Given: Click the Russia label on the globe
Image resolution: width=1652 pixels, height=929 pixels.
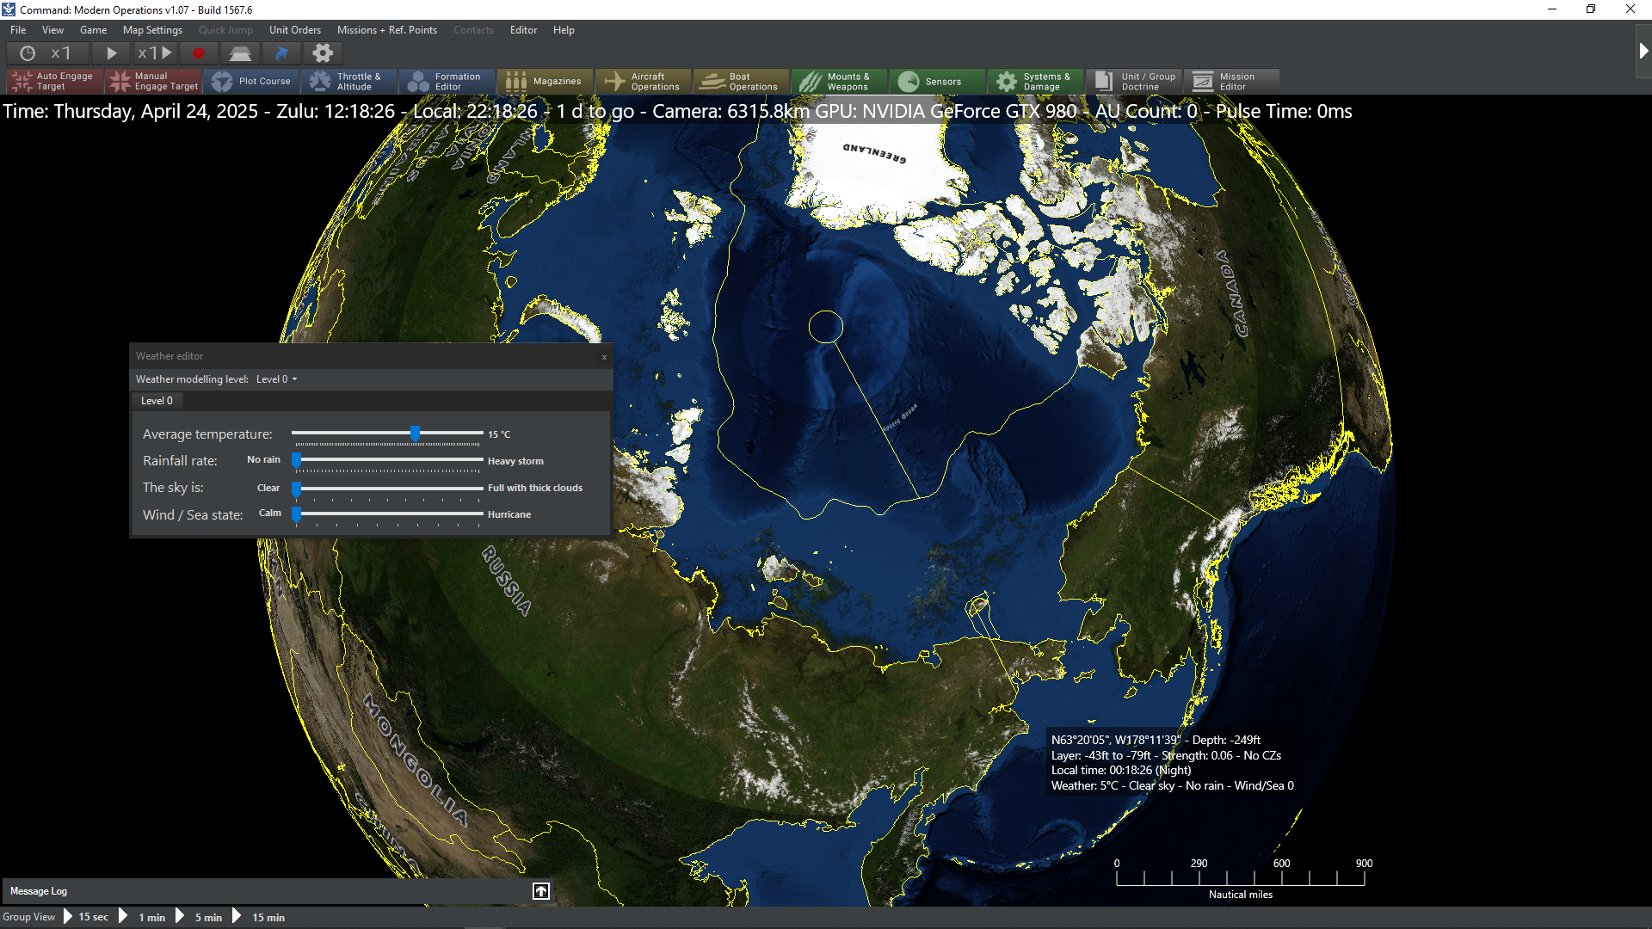Looking at the screenshot, I should [x=507, y=581].
